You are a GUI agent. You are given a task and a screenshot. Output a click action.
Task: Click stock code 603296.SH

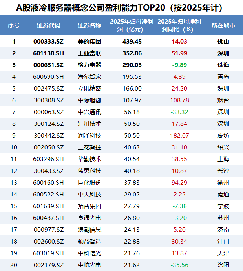click(48, 159)
